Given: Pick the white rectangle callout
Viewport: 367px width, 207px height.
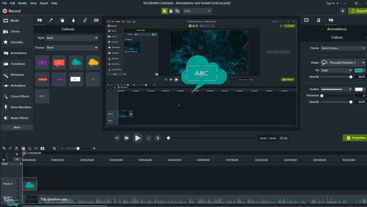Looking at the screenshot, I should tap(76, 79).
